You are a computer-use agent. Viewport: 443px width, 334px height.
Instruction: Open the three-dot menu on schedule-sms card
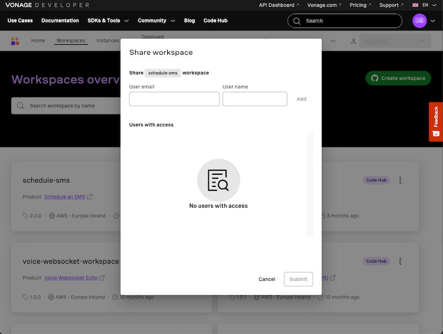400,180
